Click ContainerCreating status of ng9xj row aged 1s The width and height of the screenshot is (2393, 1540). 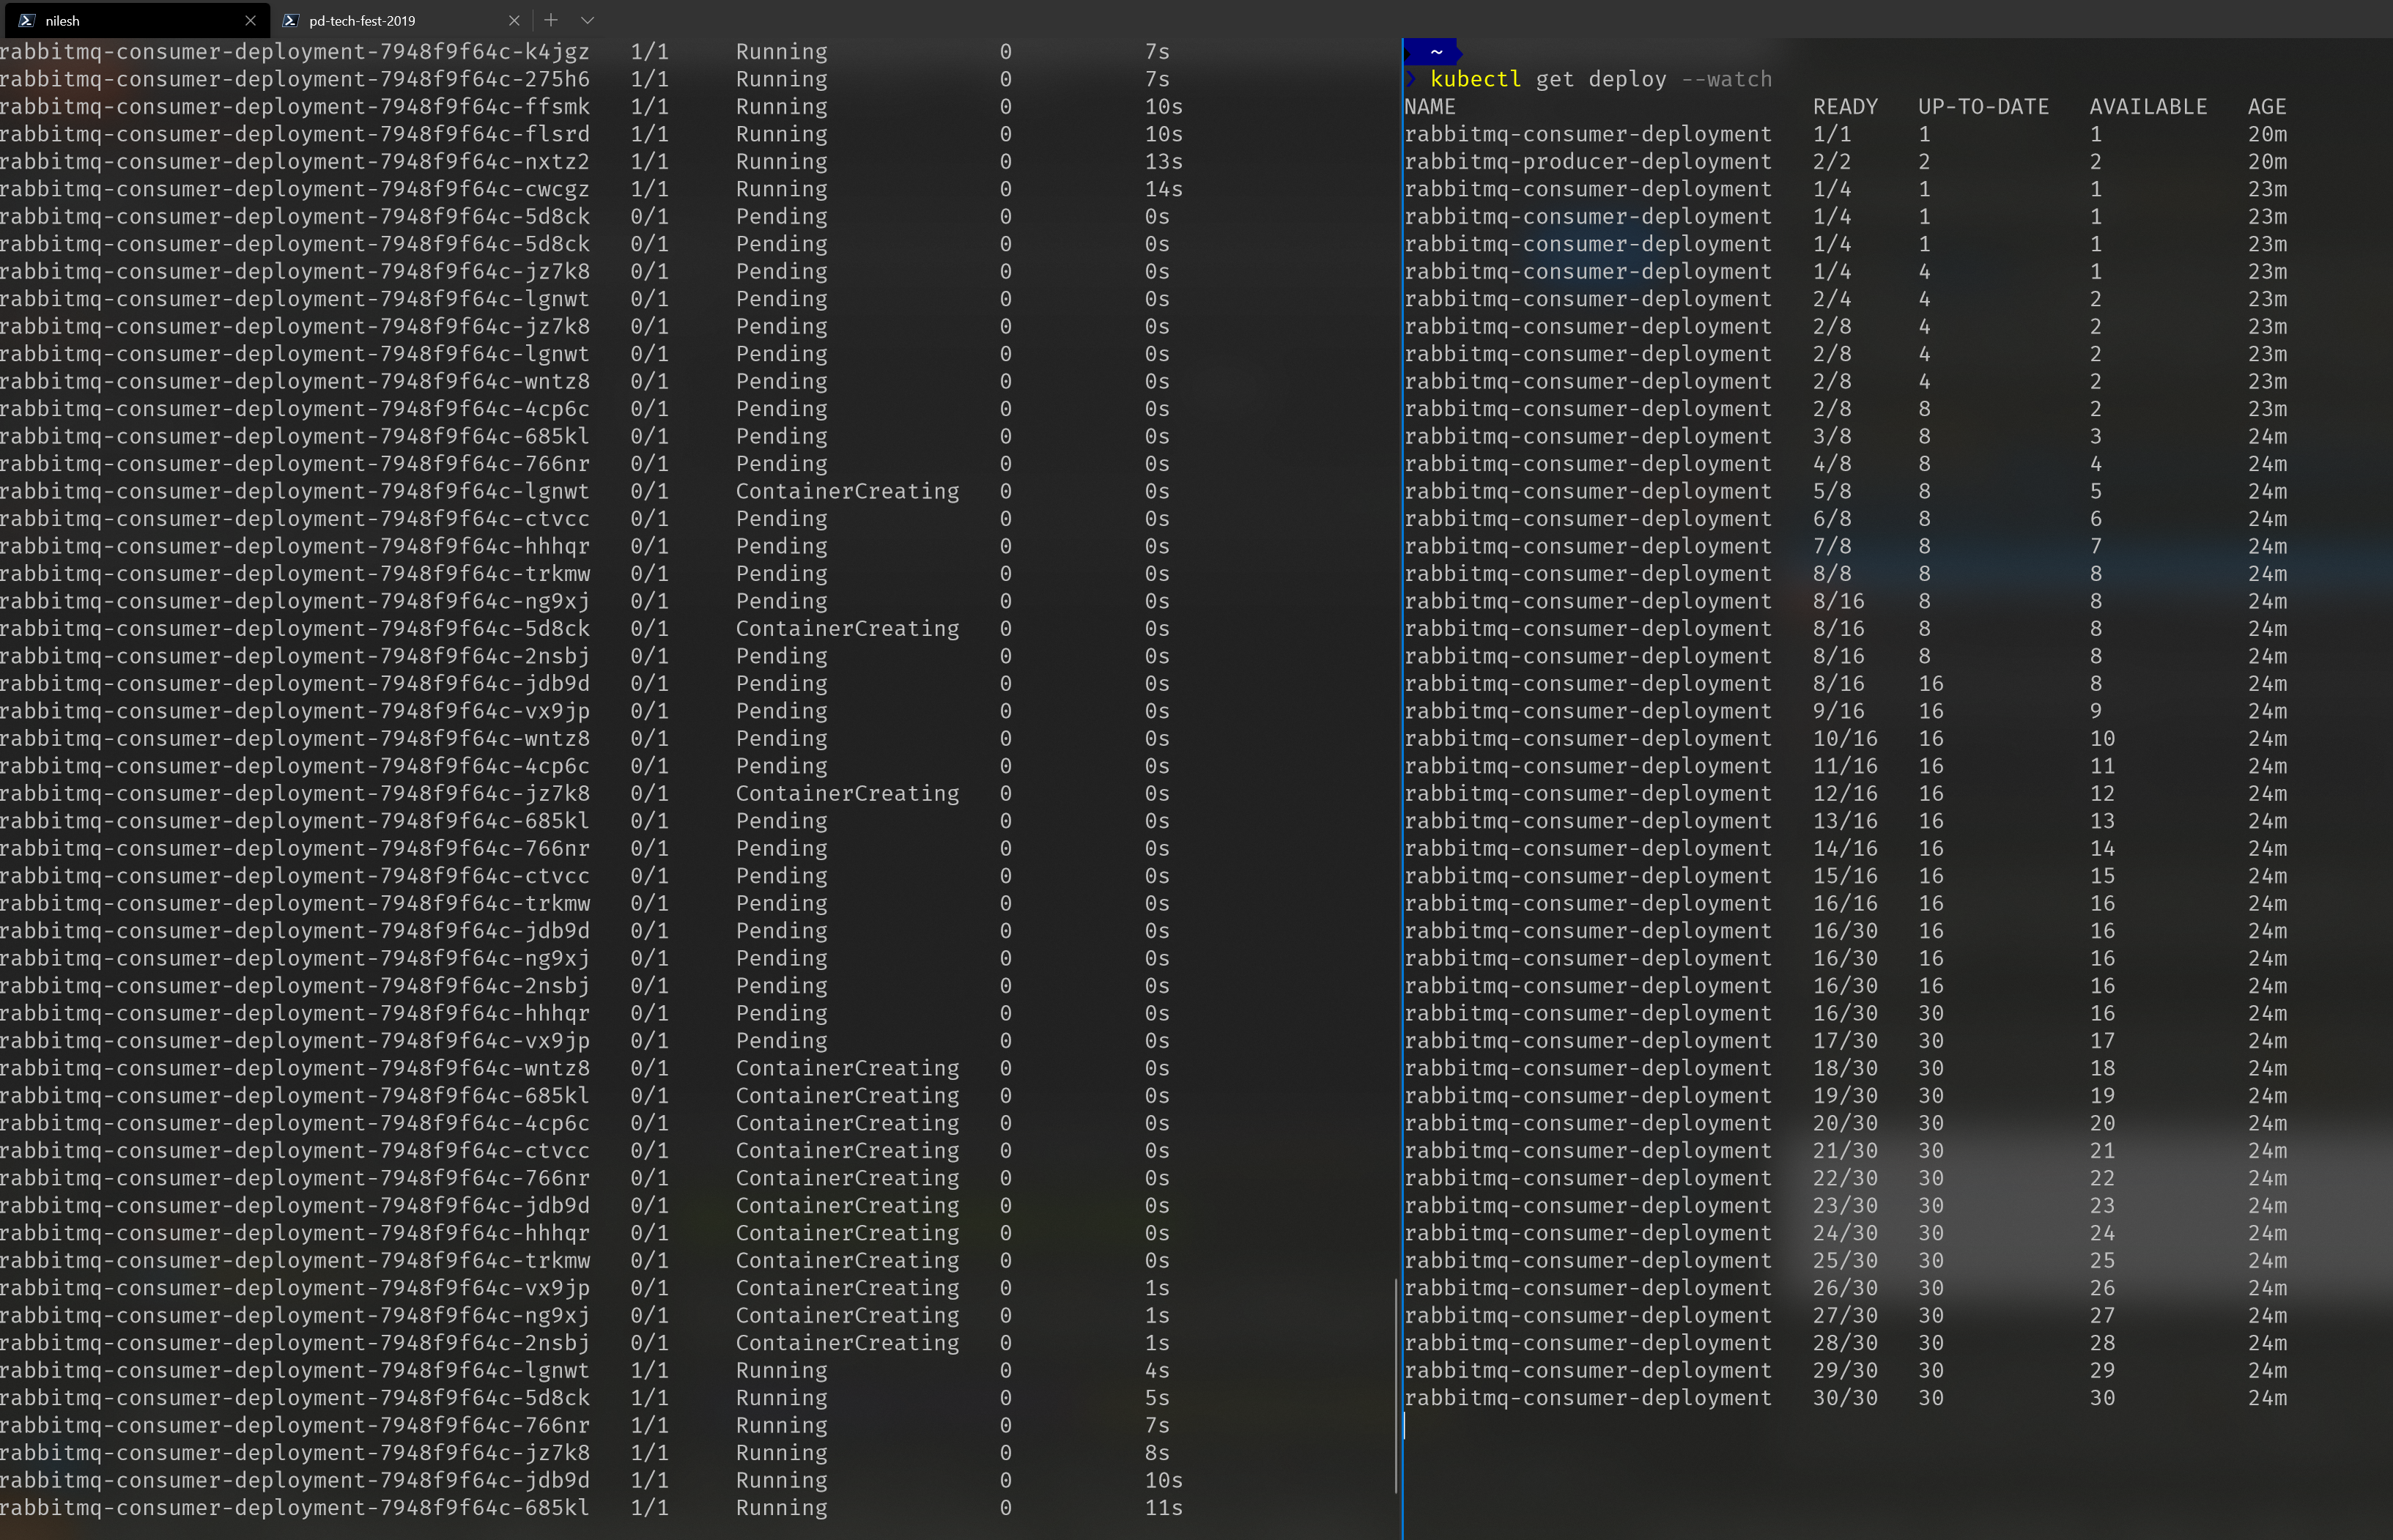click(x=847, y=1315)
